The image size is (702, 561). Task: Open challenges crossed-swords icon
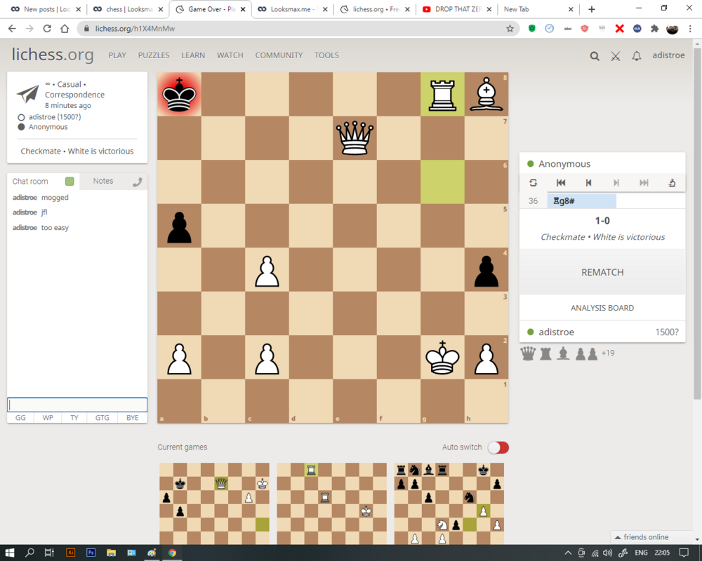click(616, 56)
